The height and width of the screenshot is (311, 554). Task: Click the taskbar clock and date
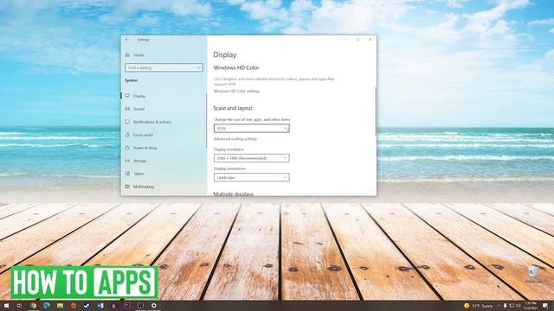tap(531, 306)
